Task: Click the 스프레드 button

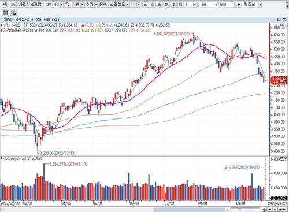Action: click(x=117, y=4)
